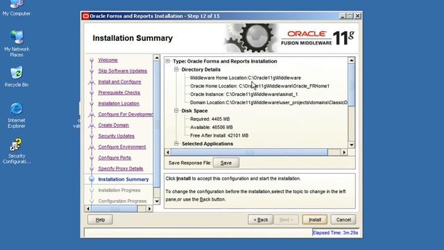Screen dimensions: 444x250
Task: Select the Required: 4405 MB row
Action: point(210,119)
